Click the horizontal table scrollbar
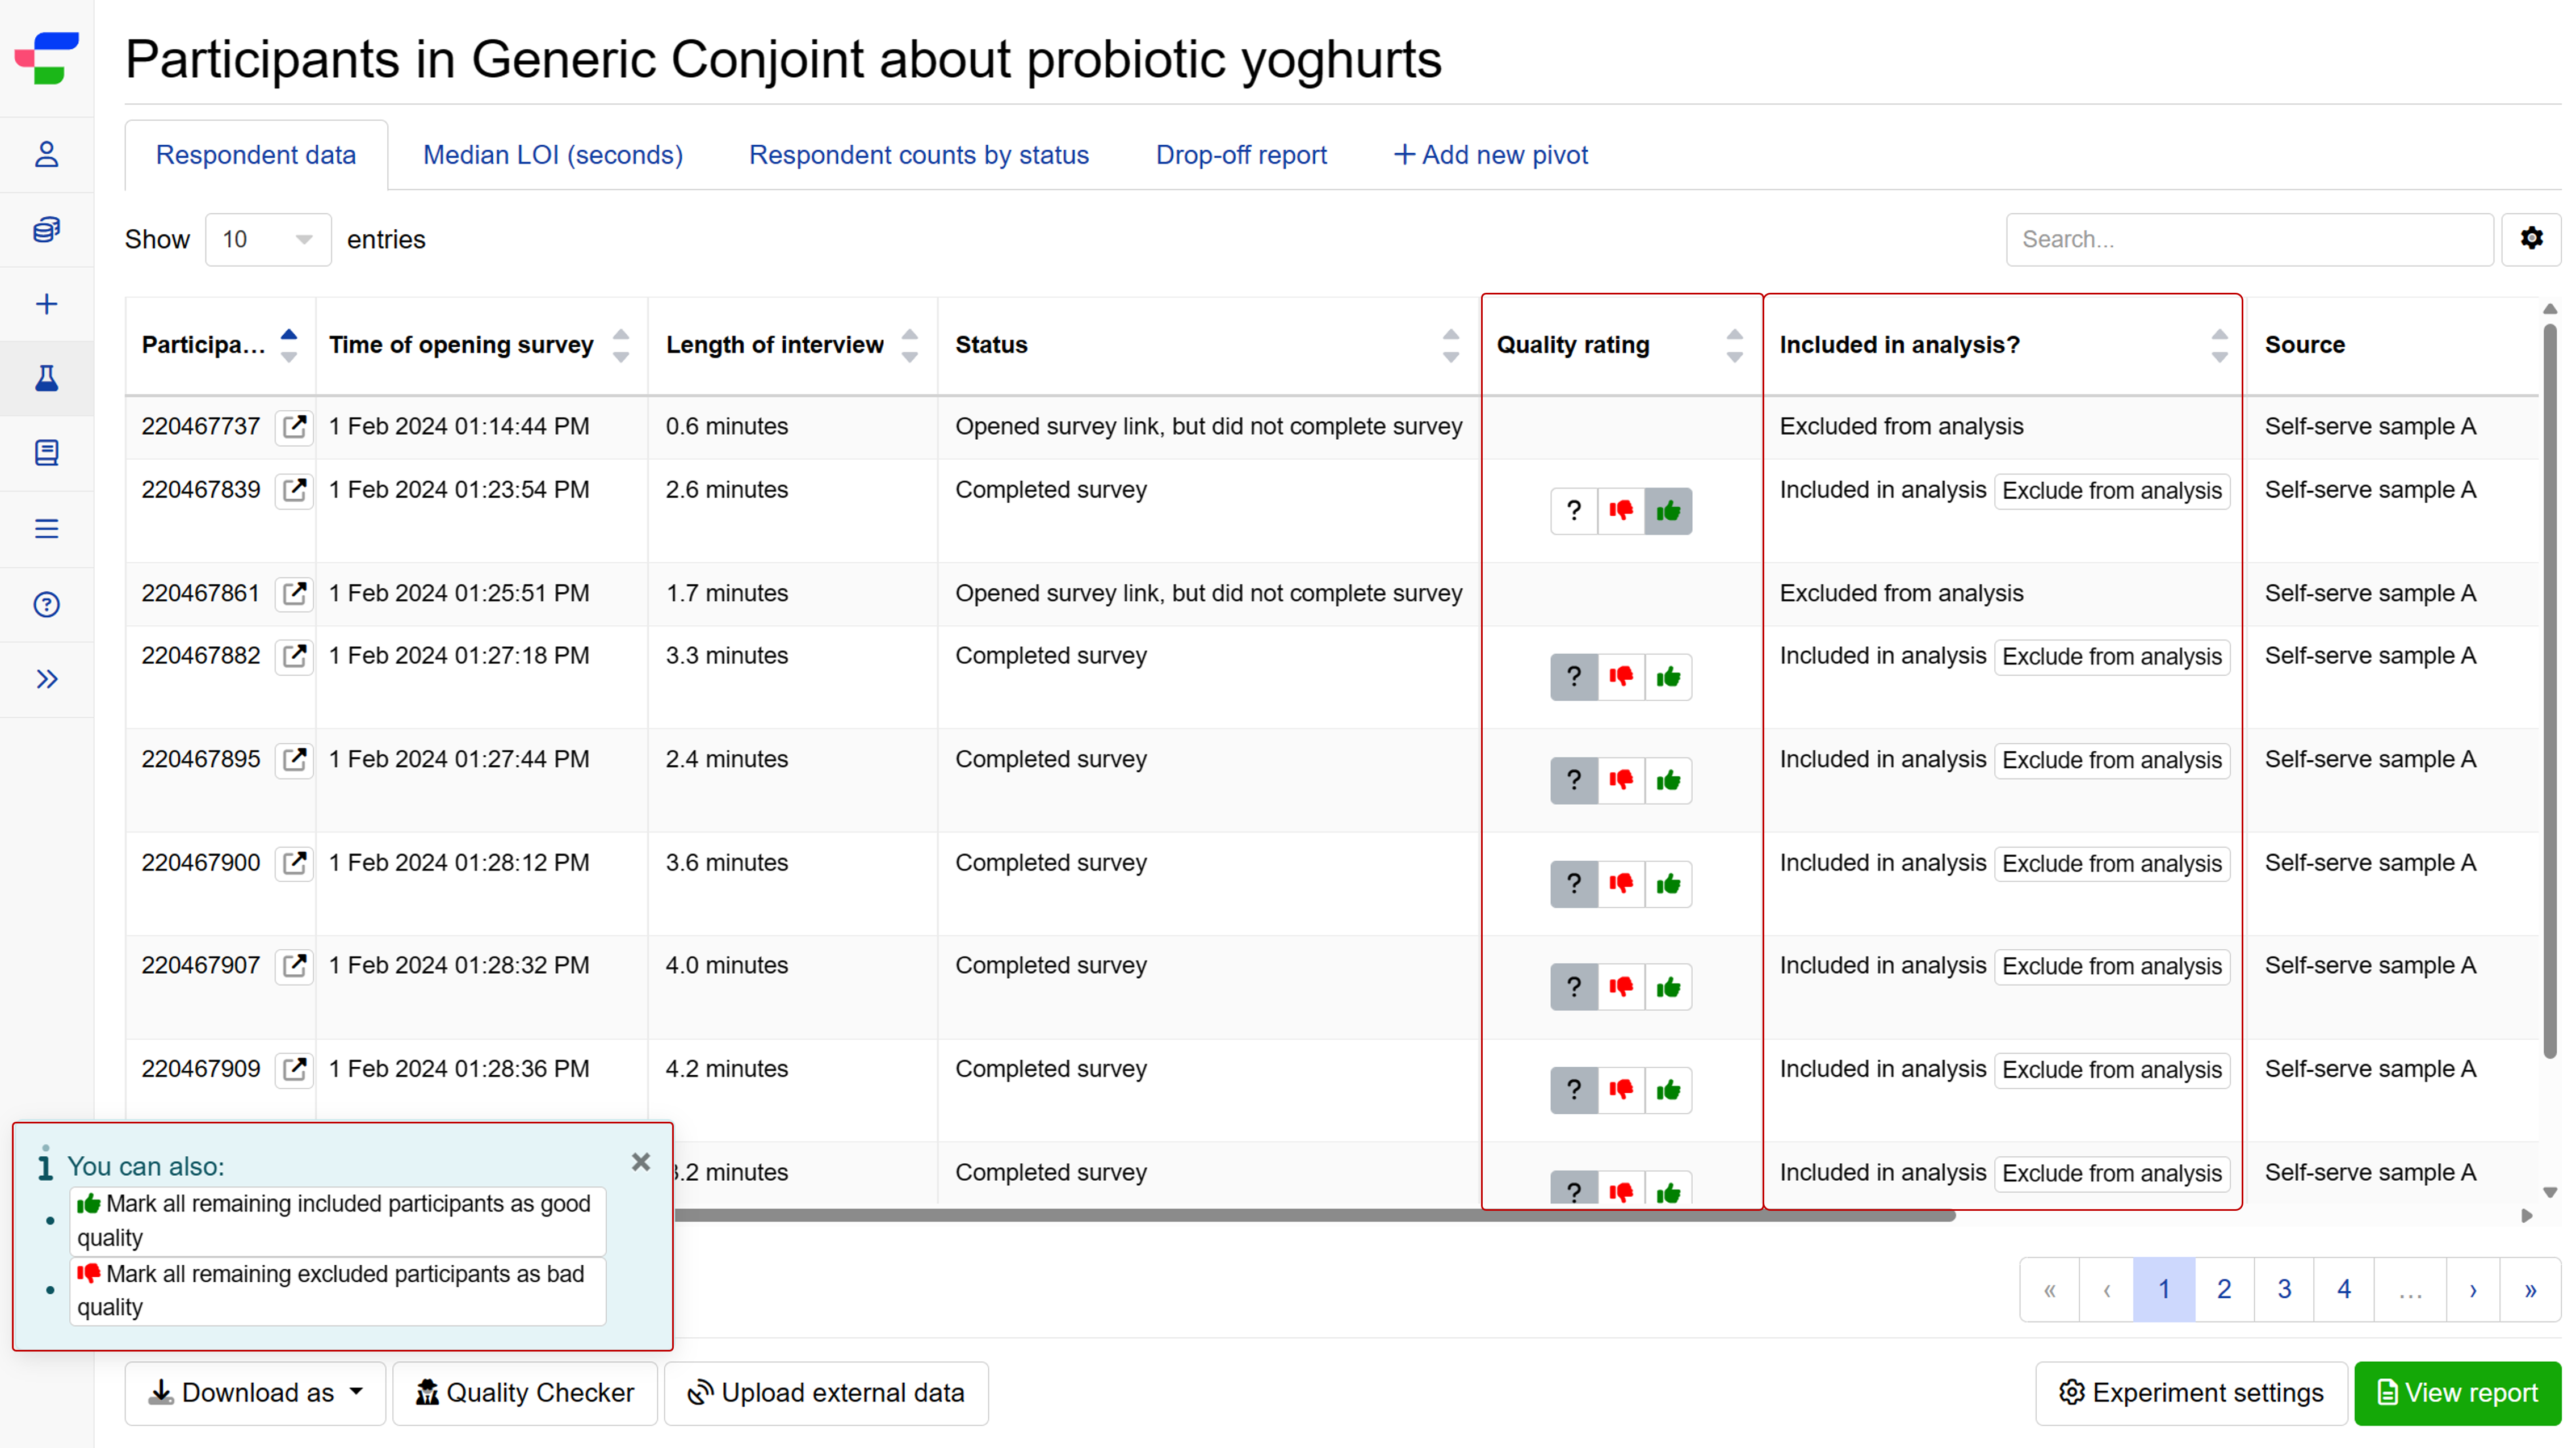 point(1314,1216)
